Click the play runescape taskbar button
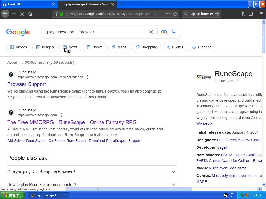The height and width of the screenshot is (199, 266). click(48, 195)
